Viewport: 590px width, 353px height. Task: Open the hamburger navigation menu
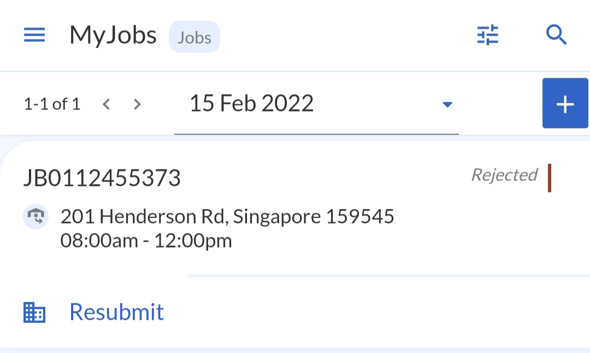(x=34, y=36)
